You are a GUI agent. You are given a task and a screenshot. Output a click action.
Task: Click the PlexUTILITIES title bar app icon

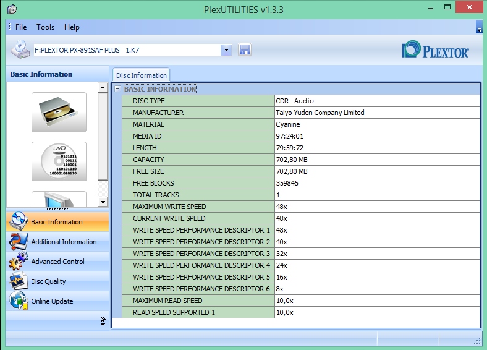[x=11, y=9]
